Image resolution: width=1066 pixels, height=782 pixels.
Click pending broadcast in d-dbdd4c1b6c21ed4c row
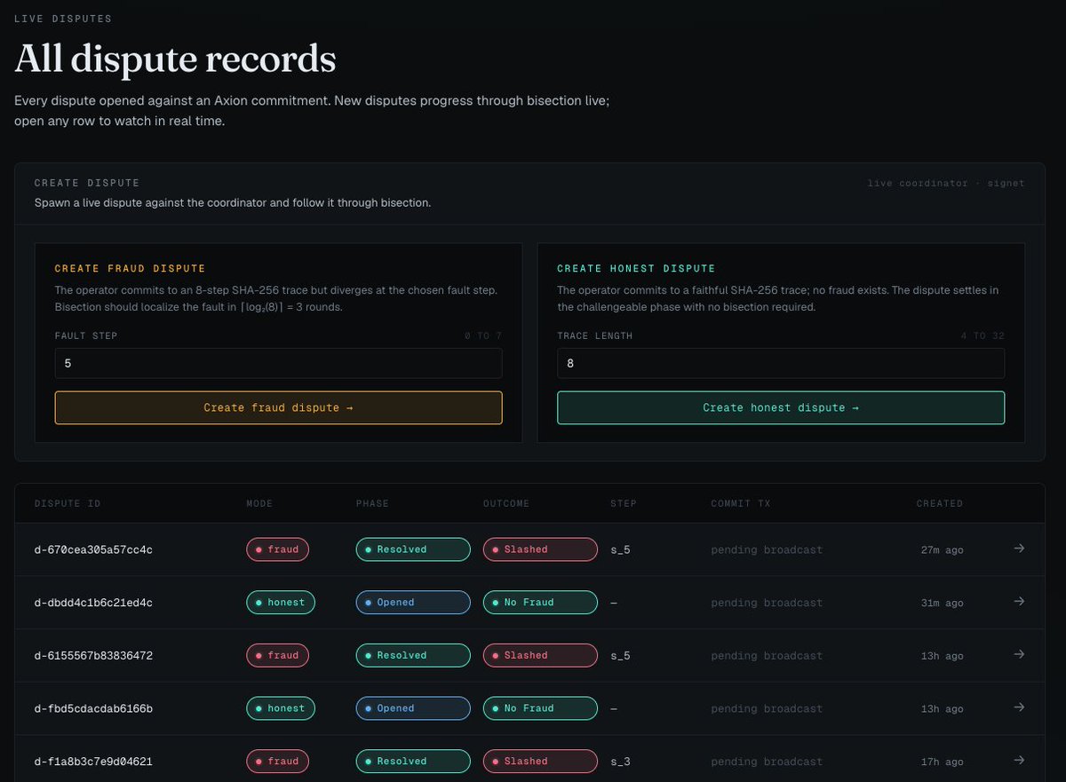pyautogui.click(x=767, y=603)
